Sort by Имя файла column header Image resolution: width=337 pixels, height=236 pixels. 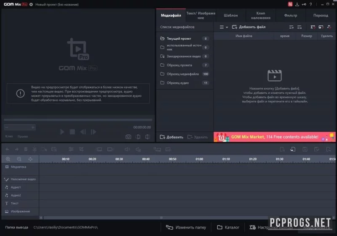click(244, 36)
